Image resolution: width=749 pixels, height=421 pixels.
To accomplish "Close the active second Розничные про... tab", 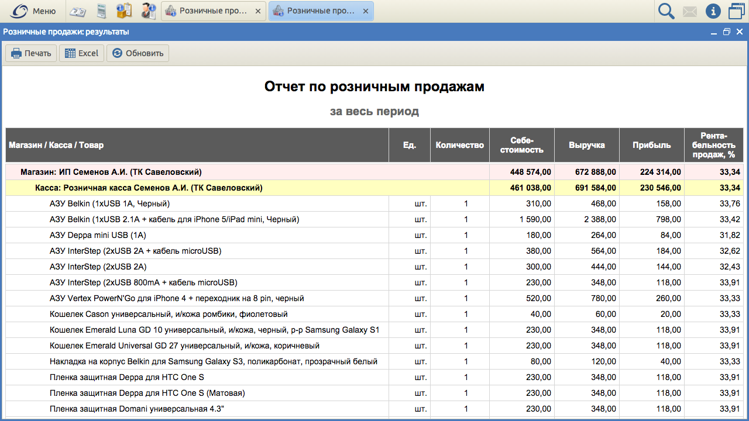I will click(365, 11).
